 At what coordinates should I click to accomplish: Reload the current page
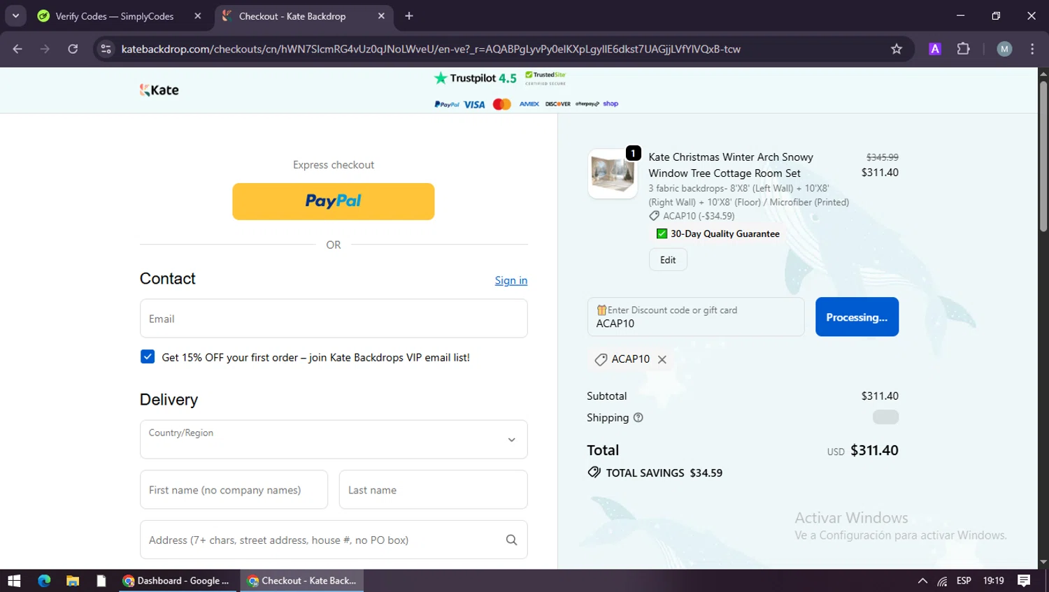pyautogui.click(x=73, y=49)
